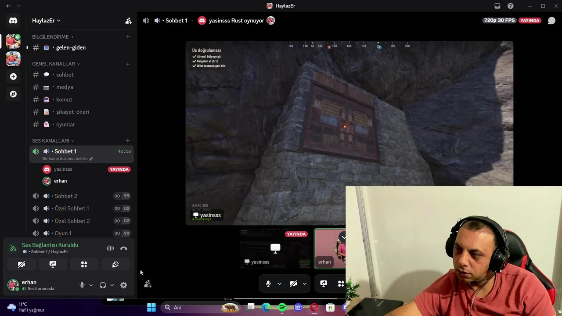Open the voice connection signal icon
The height and width of the screenshot is (316, 562).
13,248
